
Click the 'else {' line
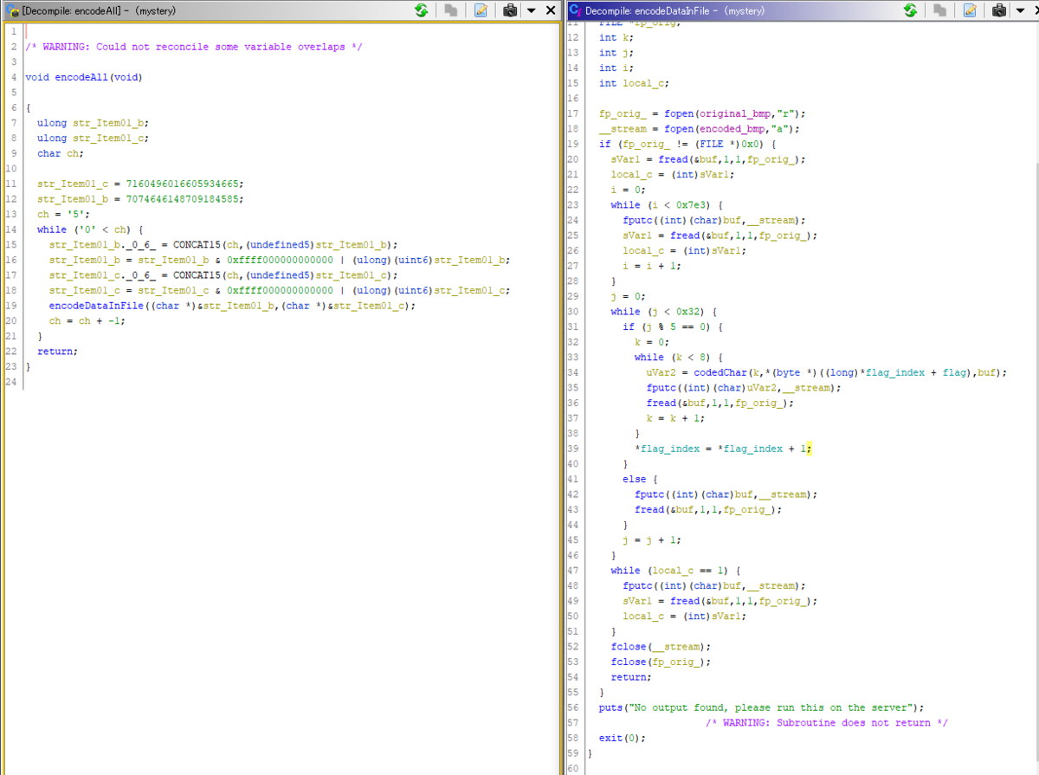(x=641, y=479)
